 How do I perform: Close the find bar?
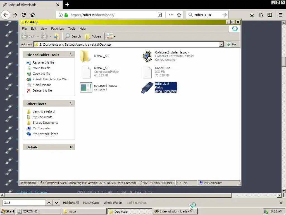[x=281, y=203]
